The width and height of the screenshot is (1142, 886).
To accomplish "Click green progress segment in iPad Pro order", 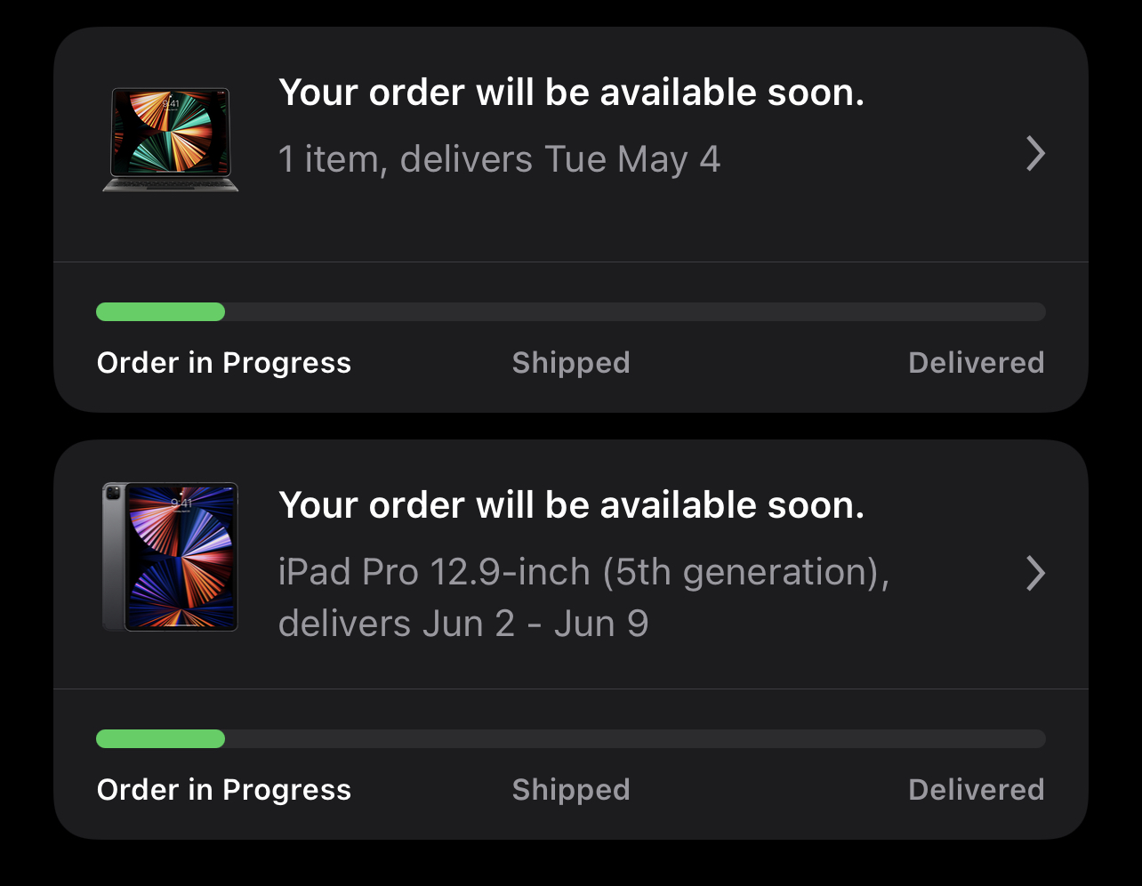I will pyautogui.click(x=160, y=738).
